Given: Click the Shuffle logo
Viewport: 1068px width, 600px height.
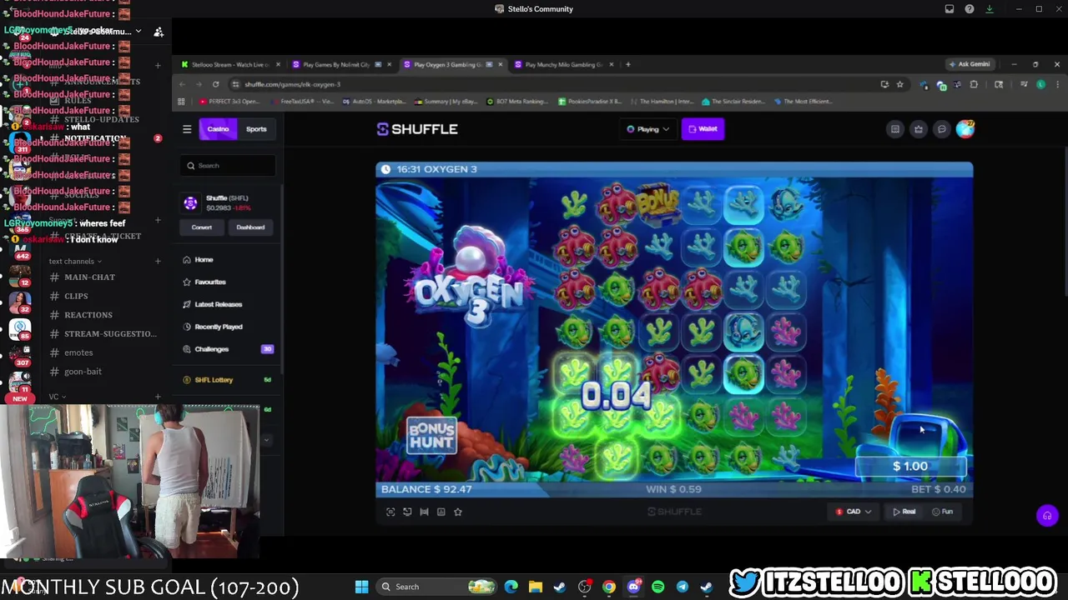Looking at the screenshot, I should [x=417, y=129].
